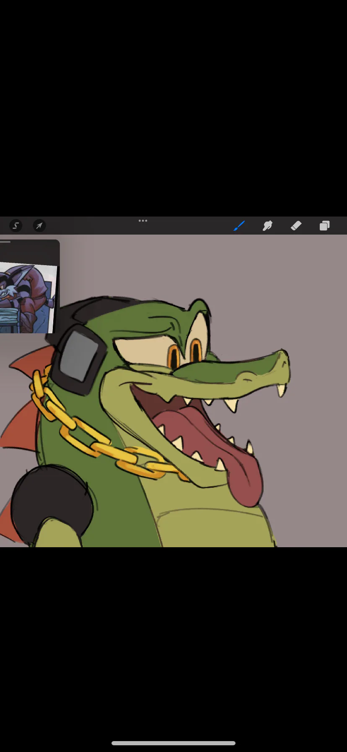The width and height of the screenshot is (347, 752).
Task: Click the reference image thumbnail
Action: coord(28,297)
